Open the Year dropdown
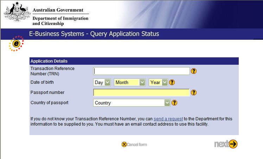 pyautogui.click(x=158, y=82)
